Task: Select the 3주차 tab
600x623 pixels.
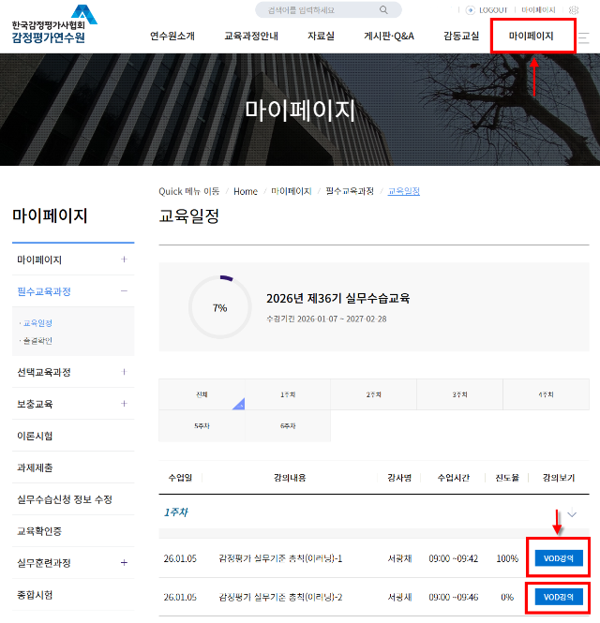Action: coord(459,394)
